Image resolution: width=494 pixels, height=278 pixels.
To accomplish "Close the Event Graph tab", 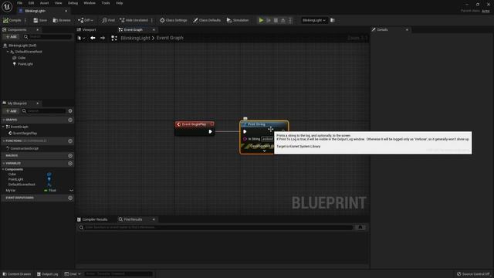I will 154,29.
